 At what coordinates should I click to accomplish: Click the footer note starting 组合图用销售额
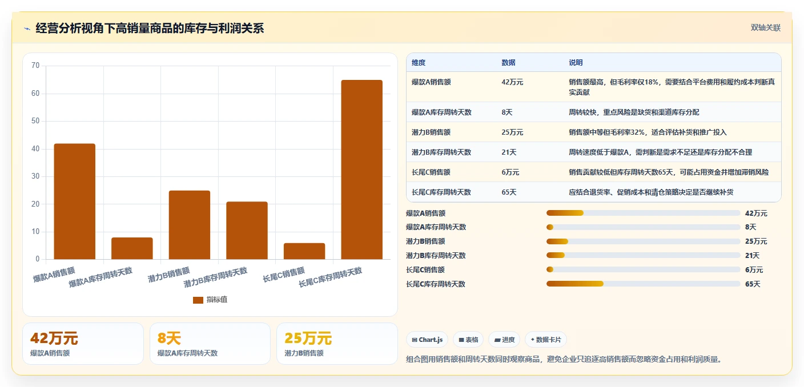pyautogui.click(x=564, y=359)
